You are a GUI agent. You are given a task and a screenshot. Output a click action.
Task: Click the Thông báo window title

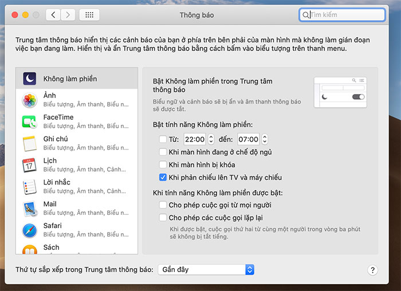[196, 15]
